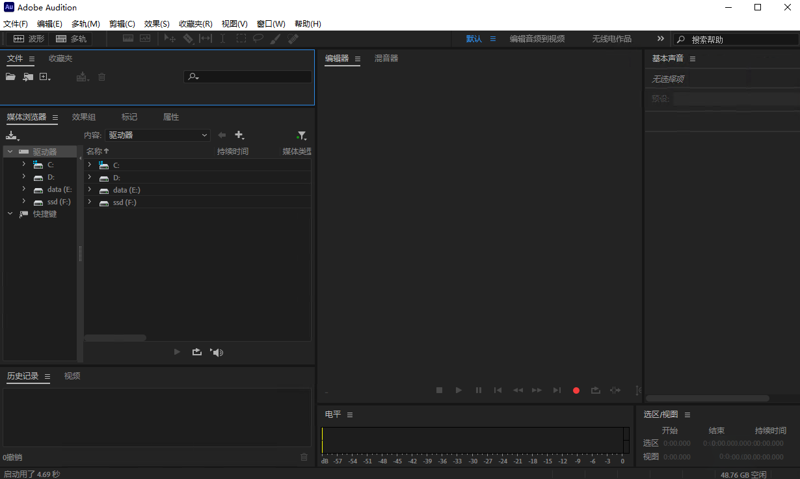Click Import File icon in Files panel
This screenshot has height=479, width=800.
tap(28, 77)
